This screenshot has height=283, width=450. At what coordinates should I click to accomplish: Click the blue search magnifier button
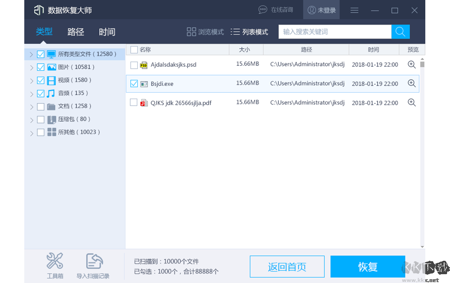coord(400,31)
